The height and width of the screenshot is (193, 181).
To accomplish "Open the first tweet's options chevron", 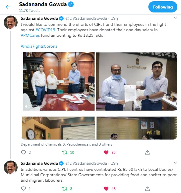I will tap(175, 18).
